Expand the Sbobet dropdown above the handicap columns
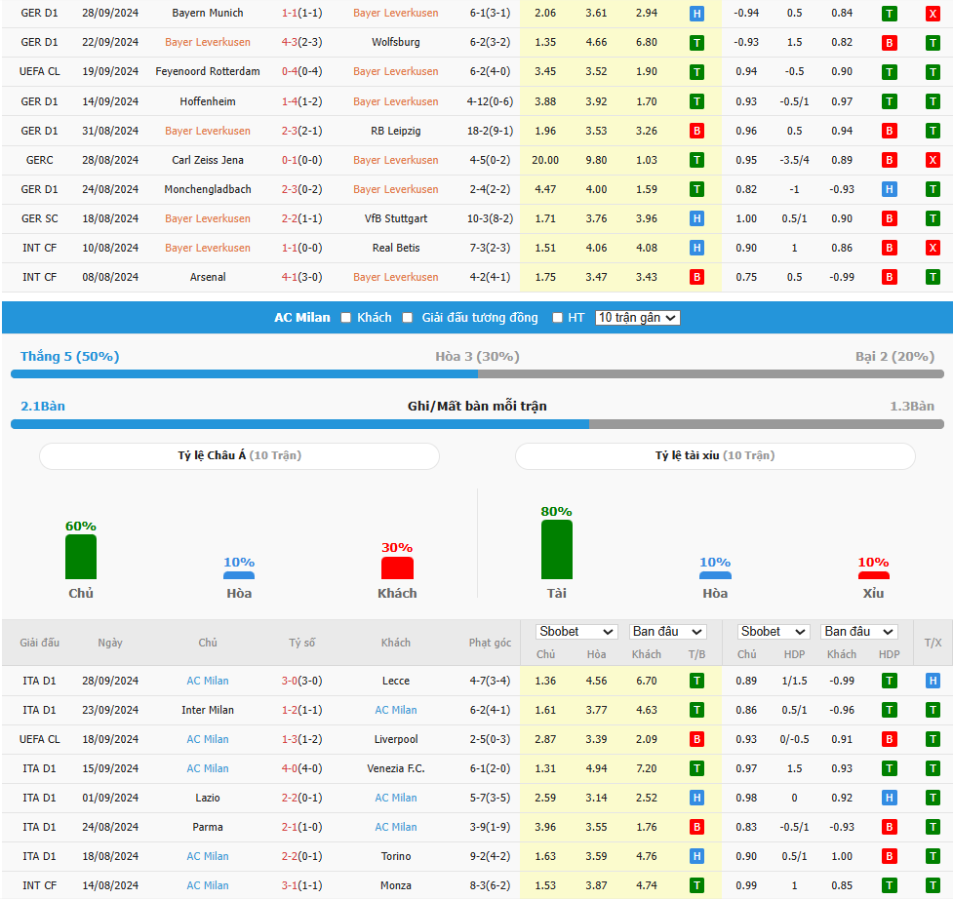 (x=774, y=632)
